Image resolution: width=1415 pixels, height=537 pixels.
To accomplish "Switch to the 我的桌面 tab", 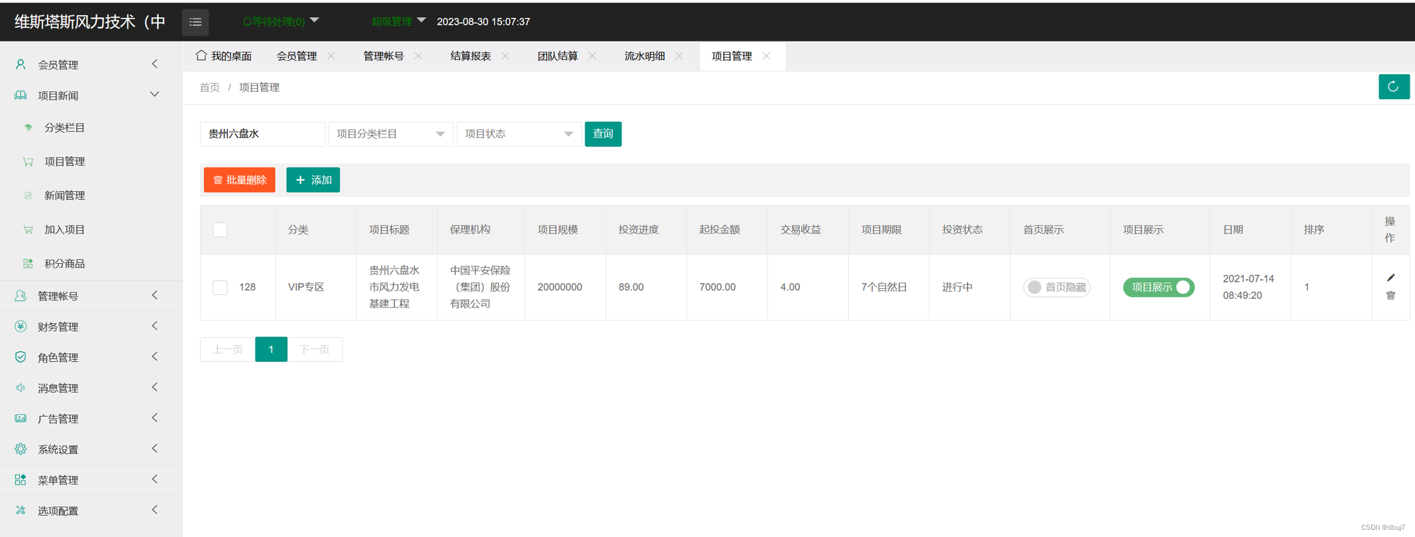I will click(x=224, y=56).
